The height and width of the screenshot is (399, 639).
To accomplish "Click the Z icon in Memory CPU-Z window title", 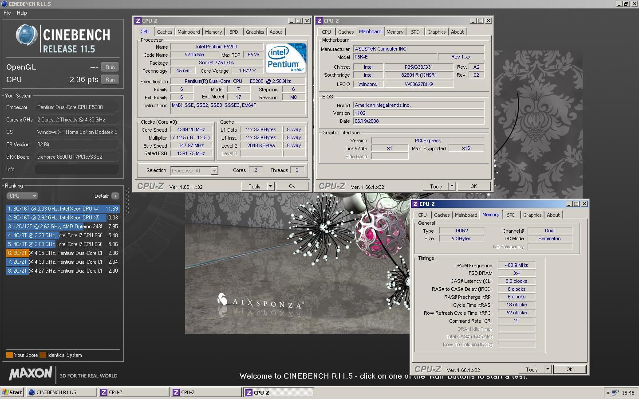I will tap(415, 204).
